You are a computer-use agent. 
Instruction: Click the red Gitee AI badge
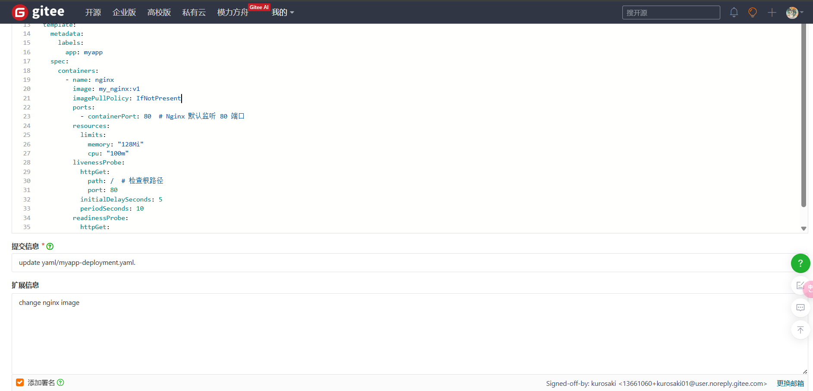point(259,7)
